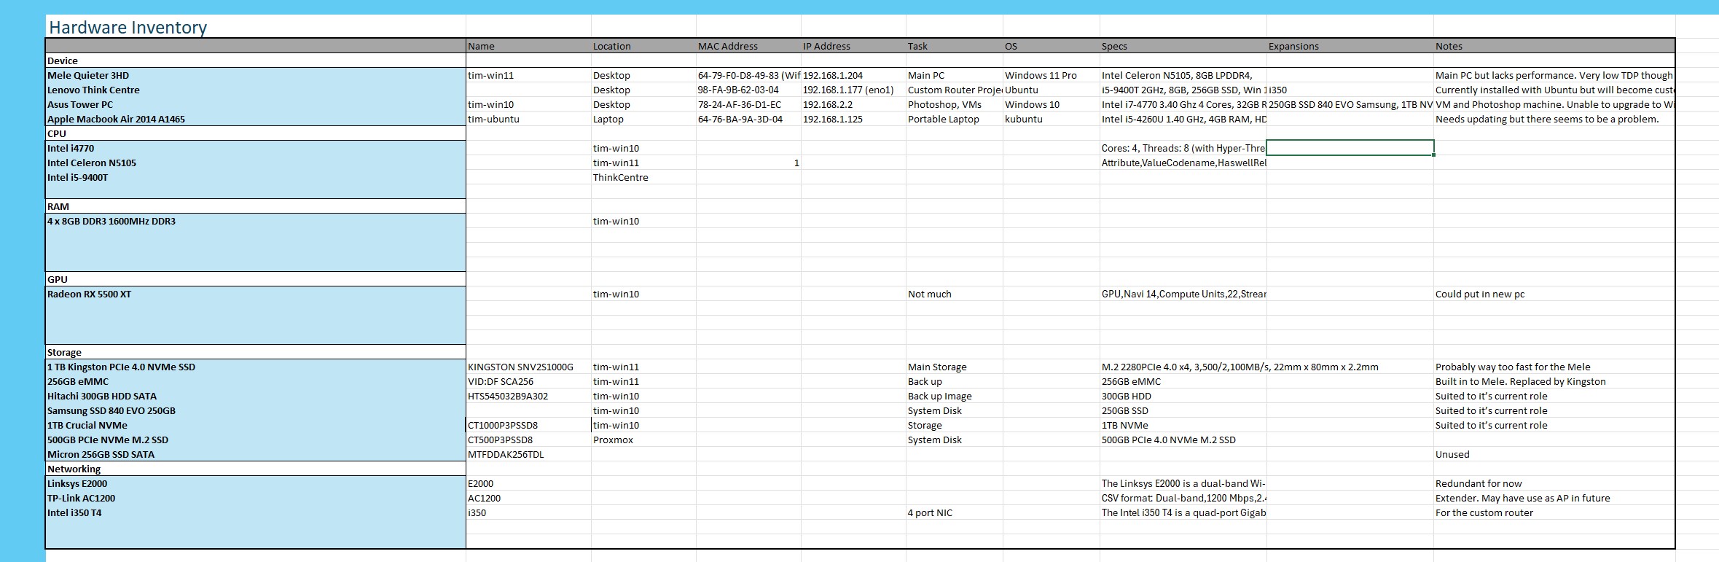Viewport: 1719px width, 562px height.
Task: Select the Radeon RX 5500 XT cell
Action: coord(90,294)
